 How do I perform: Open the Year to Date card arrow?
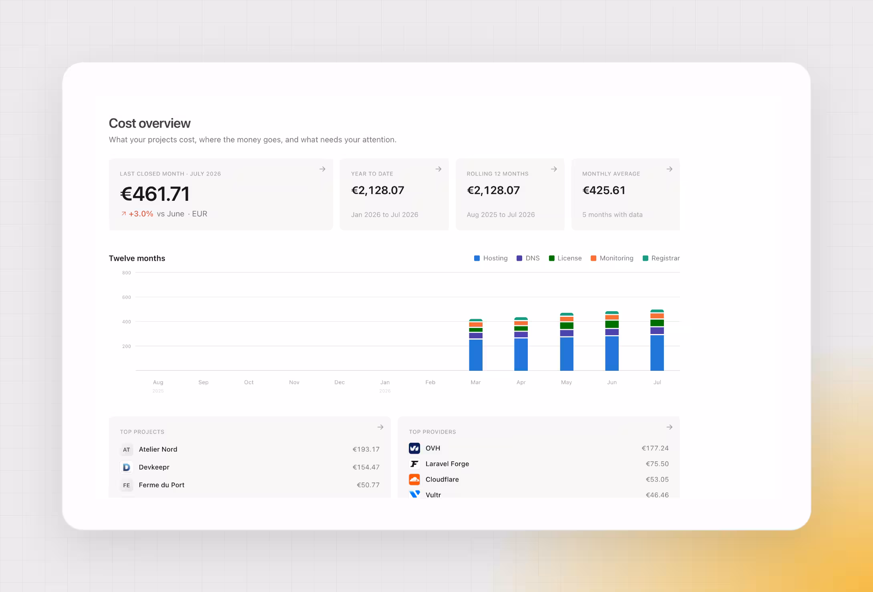[439, 169]
